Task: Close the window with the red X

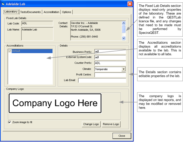Action: pos(130,4)
